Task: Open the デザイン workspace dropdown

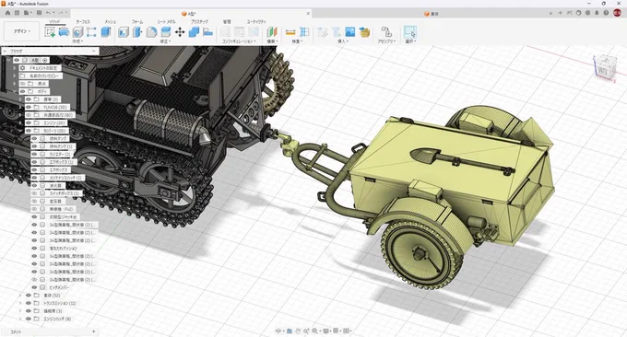Action: pyautogui.click(x=22, y=31)
